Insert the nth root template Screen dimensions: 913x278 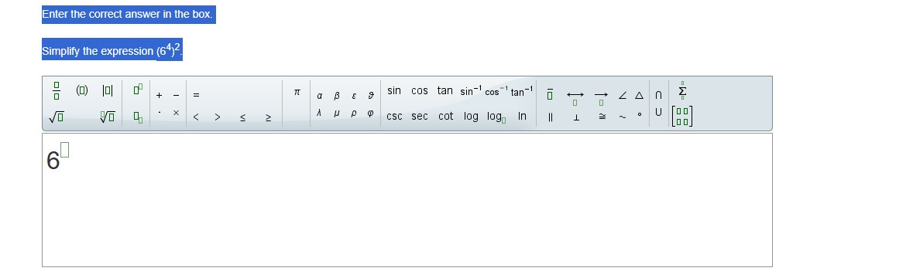point(107,117)
